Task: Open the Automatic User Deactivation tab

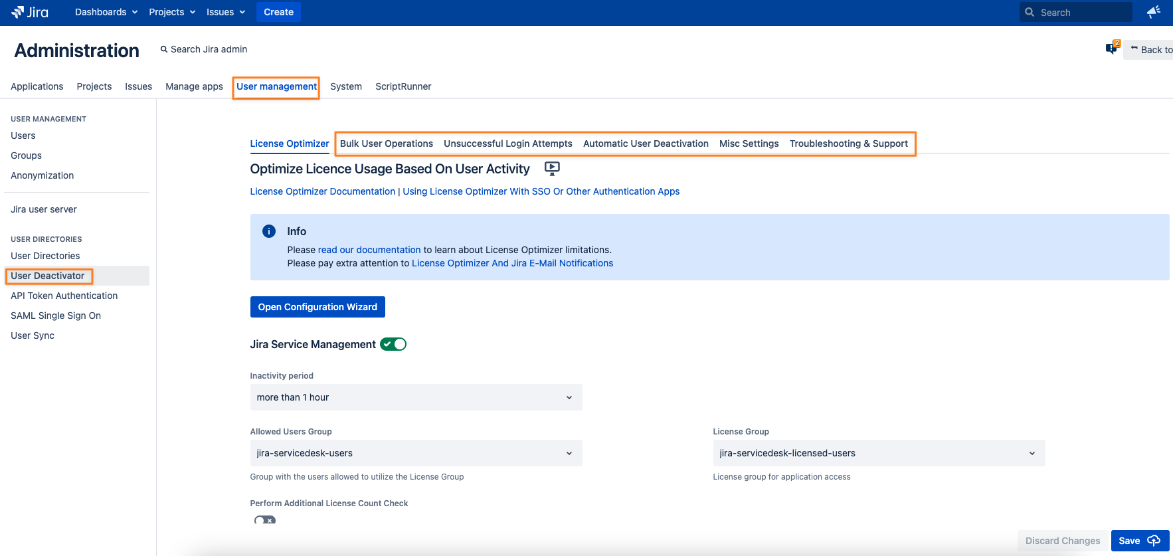Action: tap(646, 143)
